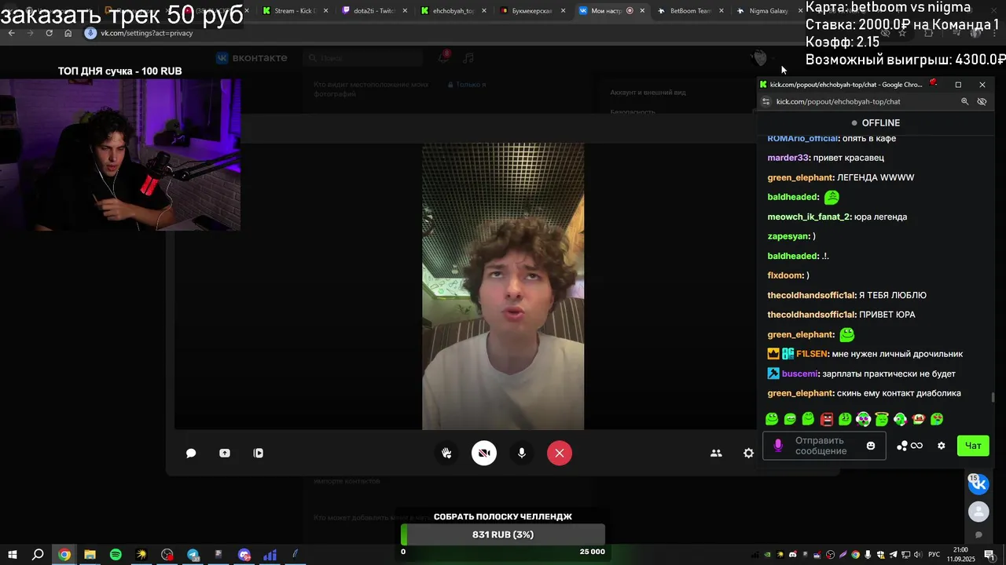Open Spotify from the taskbar

tap(116, 555)
